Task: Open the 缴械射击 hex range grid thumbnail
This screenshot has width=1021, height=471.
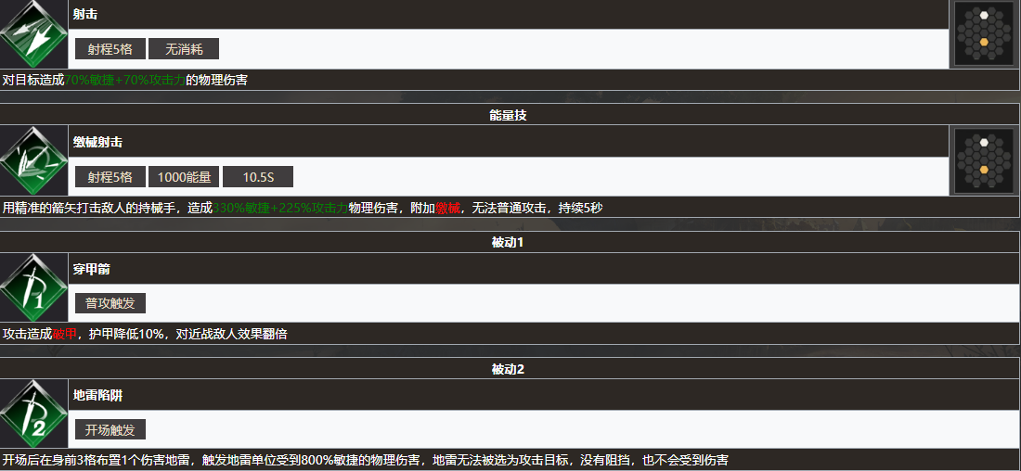Action: click(x=985, y=160)
